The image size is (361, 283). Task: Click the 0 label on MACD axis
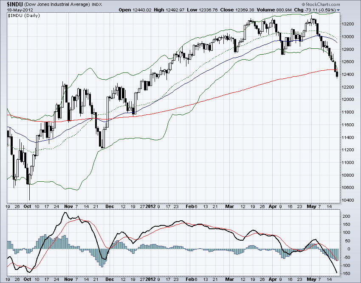coord(349,249)
